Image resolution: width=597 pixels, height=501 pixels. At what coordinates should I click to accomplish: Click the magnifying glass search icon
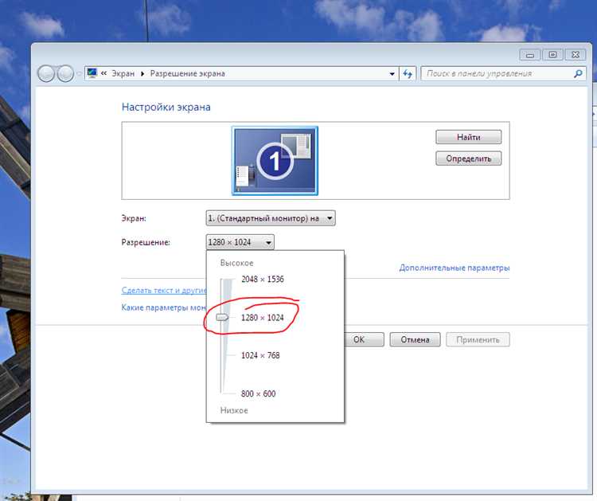tap(578, 73)
